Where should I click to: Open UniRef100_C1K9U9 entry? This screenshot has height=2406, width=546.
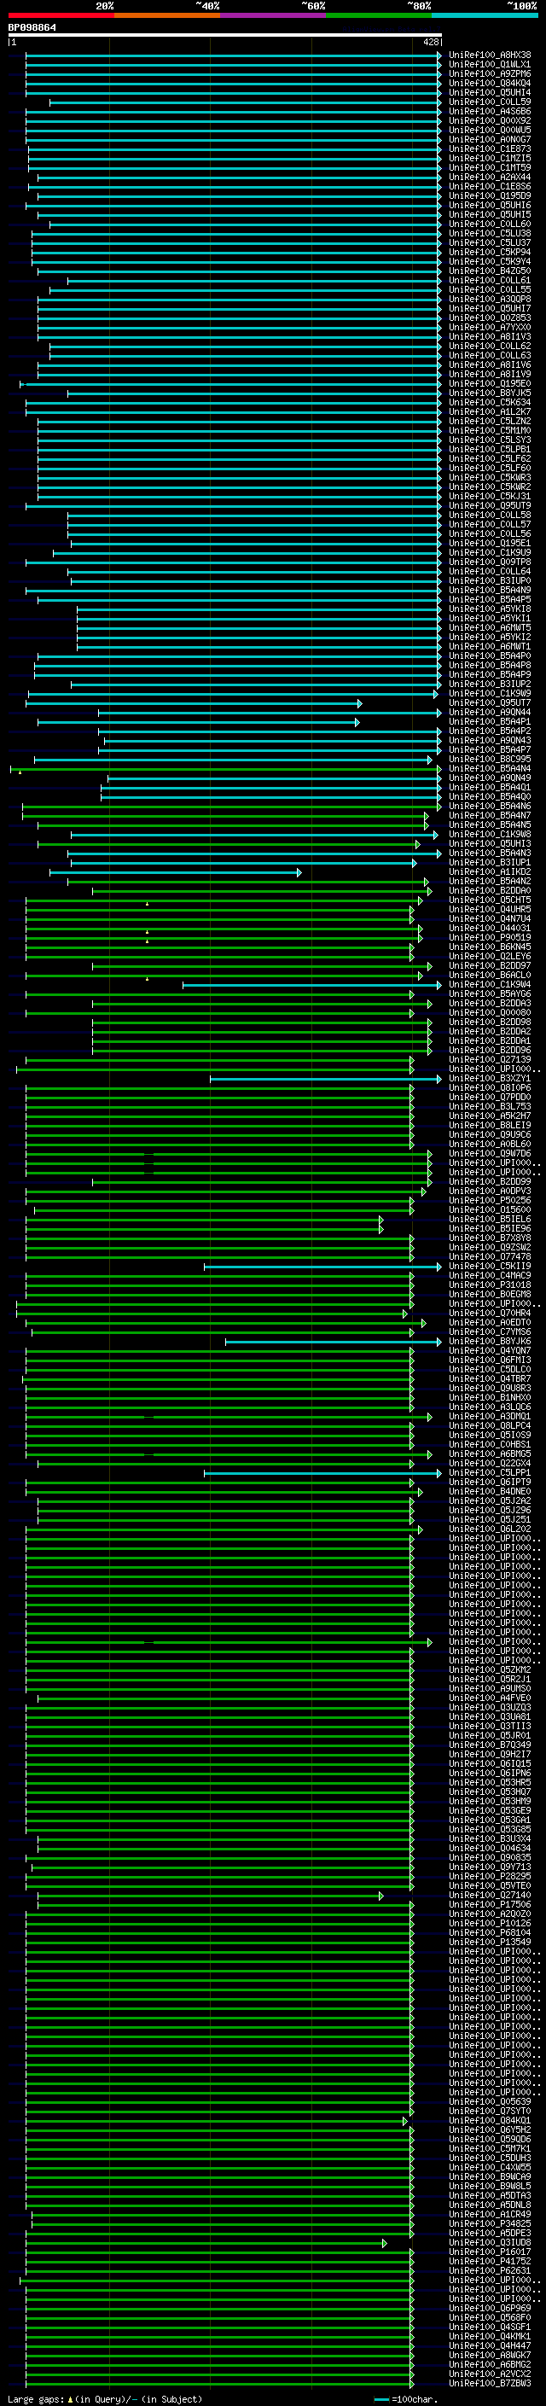tap(490, 552)
